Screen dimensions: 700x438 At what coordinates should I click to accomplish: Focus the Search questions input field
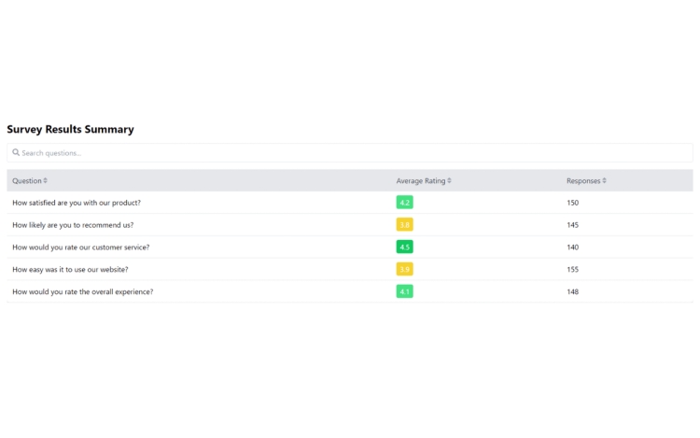tap(350, 153)
